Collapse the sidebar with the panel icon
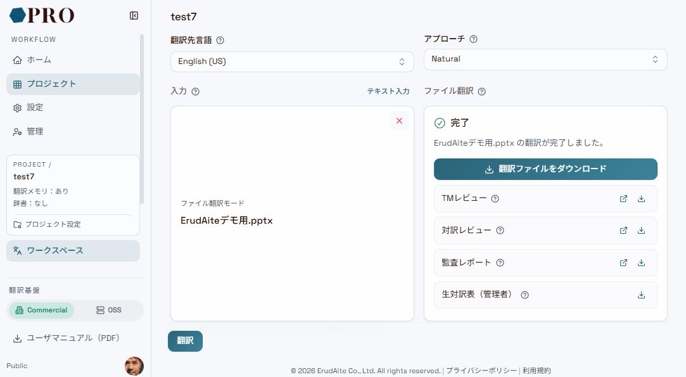The width and height of the screenshot is (686, 377). point(134,16)
